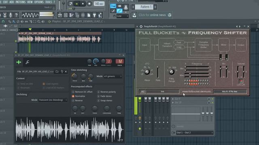Open the ADD menu

12,2
